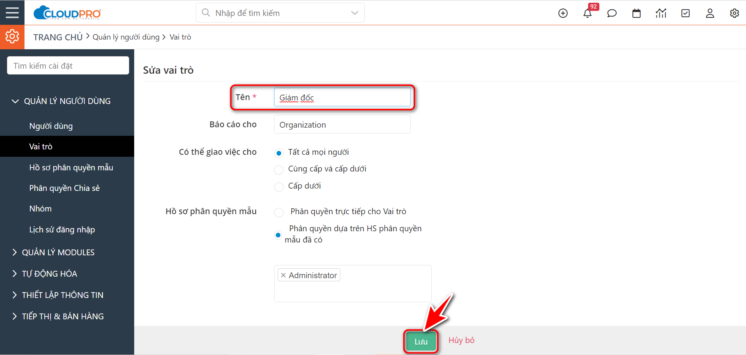Collapse the QUẢN LÝ NGƯỜI DÙNG section

[67, 101]
